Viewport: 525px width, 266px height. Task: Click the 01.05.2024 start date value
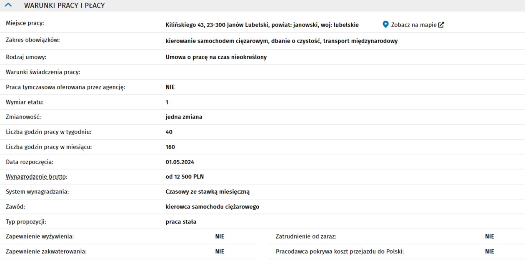coord(180,162)
